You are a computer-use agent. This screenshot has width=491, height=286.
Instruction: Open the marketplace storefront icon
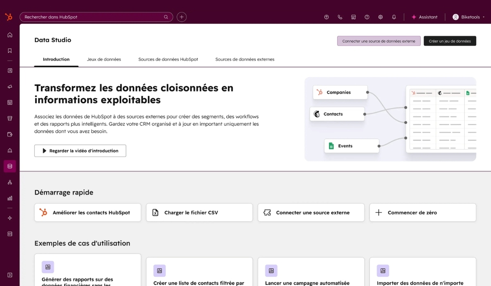[353, 17]
